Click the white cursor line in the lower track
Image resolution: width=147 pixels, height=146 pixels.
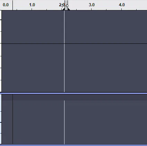[x=64, y=122]
